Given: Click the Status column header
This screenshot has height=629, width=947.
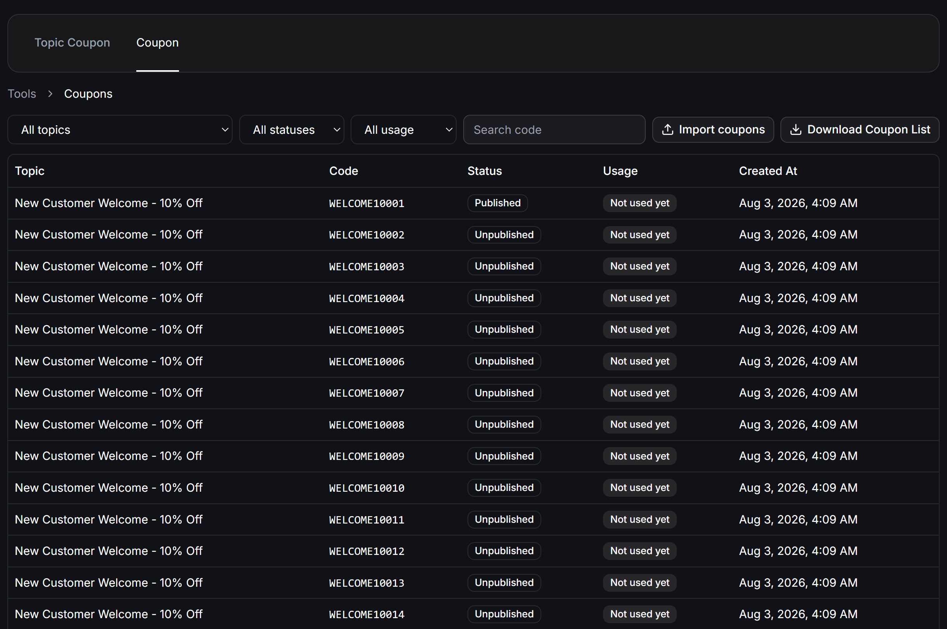Looking at the screenshot, I should pyautogui.click(x=485, y=171).
